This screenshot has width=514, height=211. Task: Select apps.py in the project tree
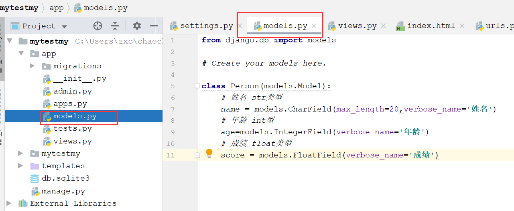pos(70,104)
